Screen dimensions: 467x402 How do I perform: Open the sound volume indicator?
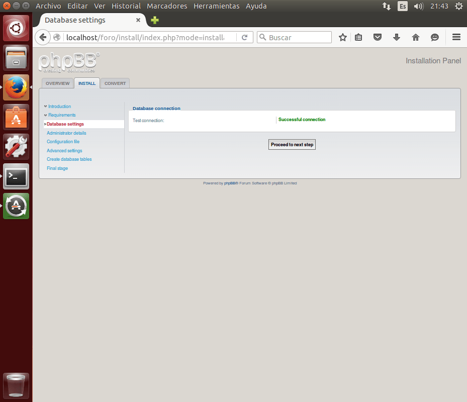tap(418, 6)
